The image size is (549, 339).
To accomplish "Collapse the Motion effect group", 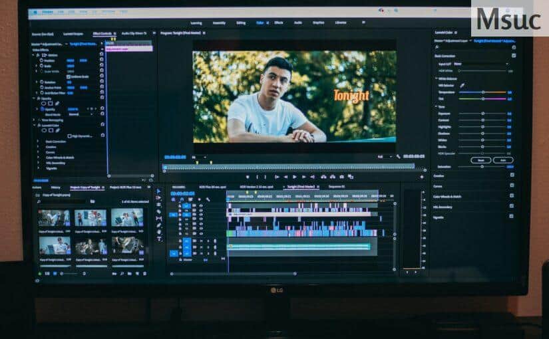I will (35, 55).
